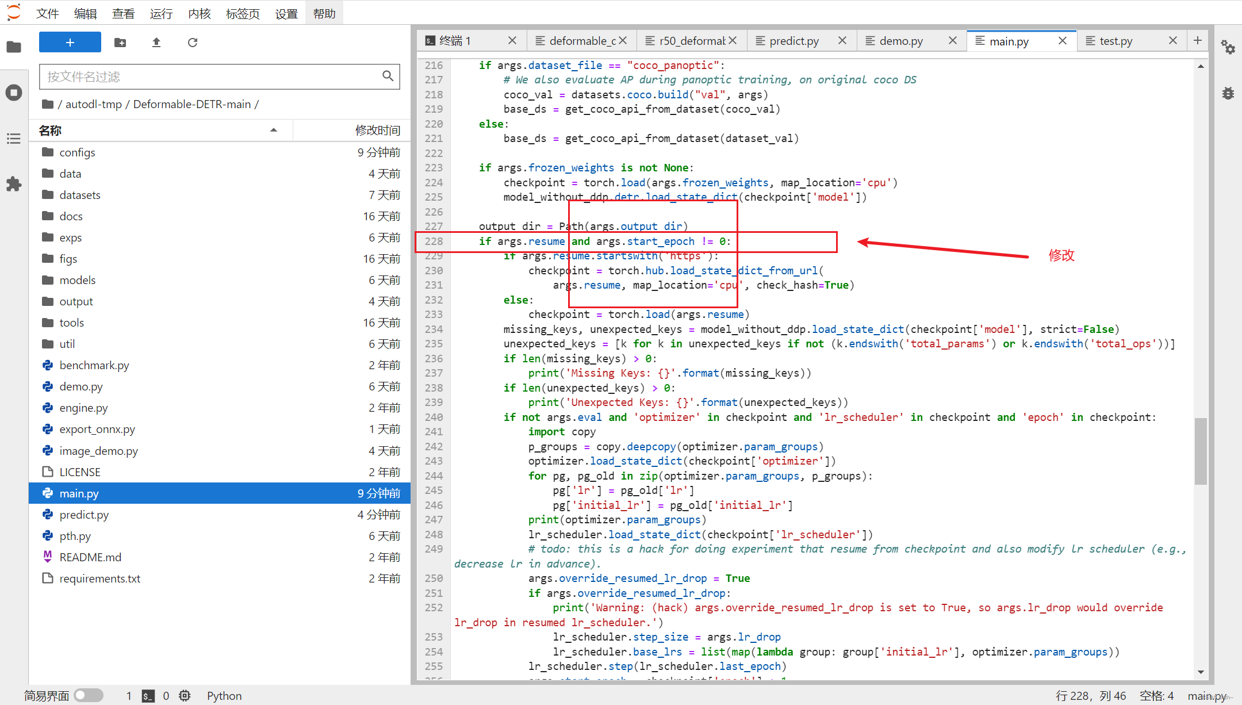This screenshot has width=1242, height=705.
Task: Close the predict.py tab
Action: [x=842, y=41]
